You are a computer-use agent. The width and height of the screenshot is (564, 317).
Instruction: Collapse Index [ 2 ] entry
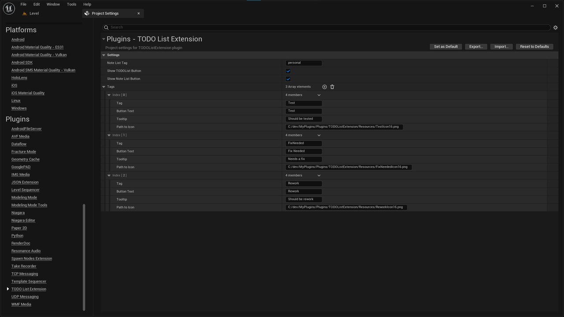tap(109, 175)
